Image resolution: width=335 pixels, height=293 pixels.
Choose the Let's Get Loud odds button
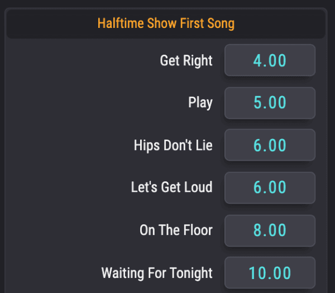tap(270, 188)
